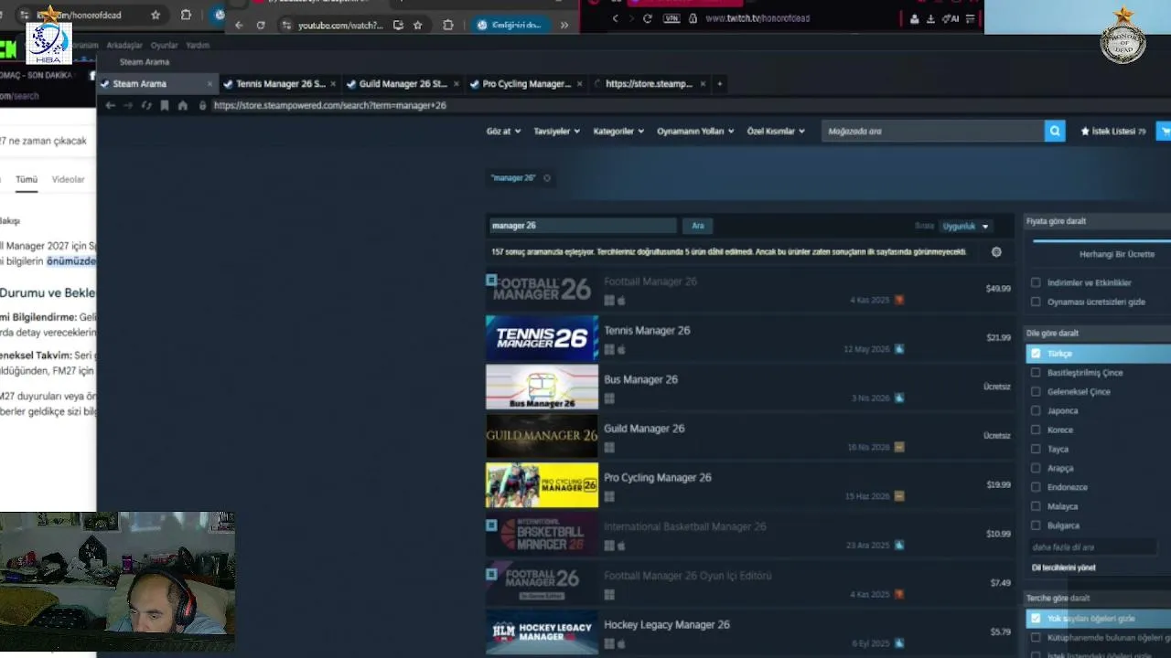Click the Football Manager 26 review icon
The height and width of the screenshot is (658, 1171).
coord(899,300)
